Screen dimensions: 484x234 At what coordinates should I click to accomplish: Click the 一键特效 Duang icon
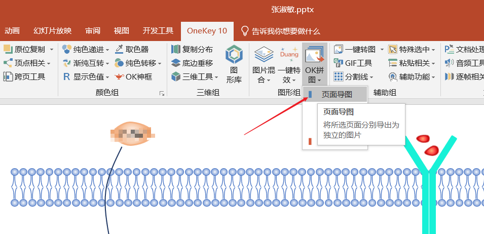[x=289, y=55]
